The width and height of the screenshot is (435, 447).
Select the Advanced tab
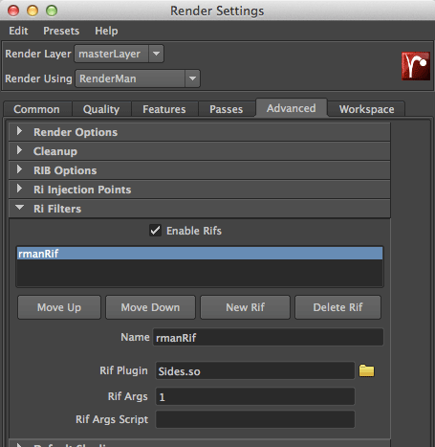pyautogui.click(x=292, y=108)
